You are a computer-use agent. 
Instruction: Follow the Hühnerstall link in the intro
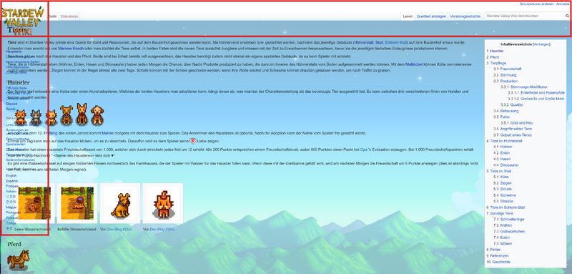point(364,43)
